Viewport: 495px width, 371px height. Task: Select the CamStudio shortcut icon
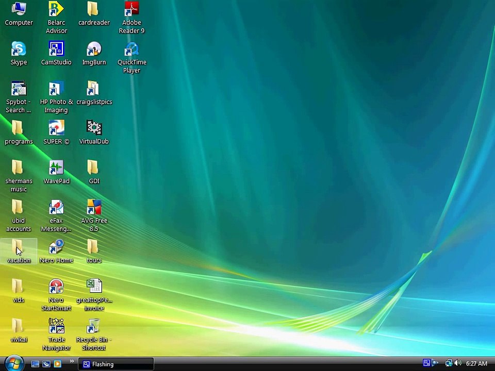56,53
